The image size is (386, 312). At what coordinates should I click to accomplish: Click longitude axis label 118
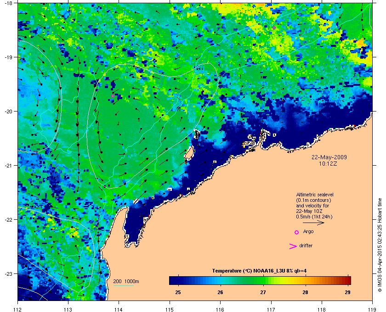click(322, 310)
